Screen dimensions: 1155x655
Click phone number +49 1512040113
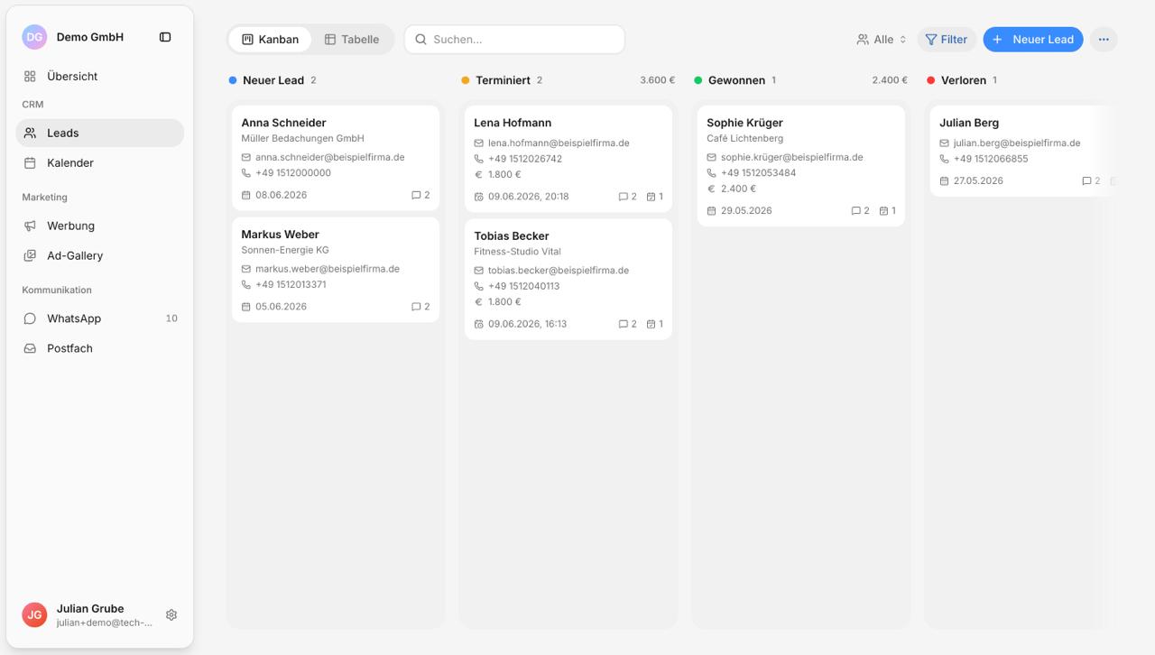coord(523,286)
